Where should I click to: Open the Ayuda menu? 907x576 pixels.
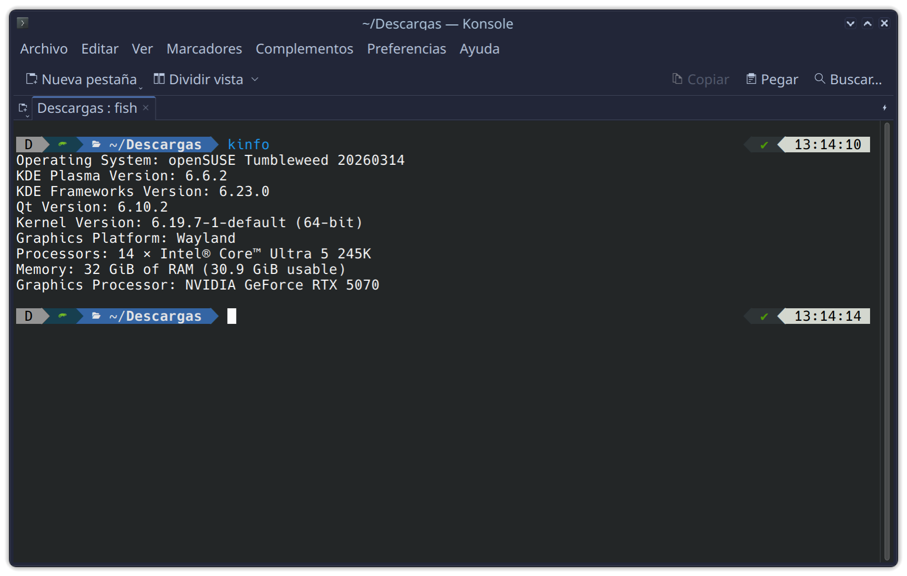pyautogui.click(x=479, y=49)
